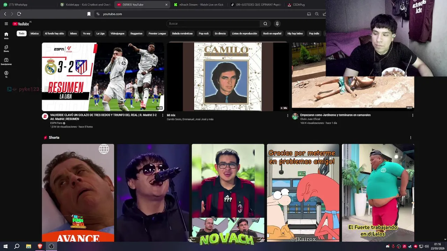
Task: Open El Fuerte trabajando short
Action: click(378, 193)
